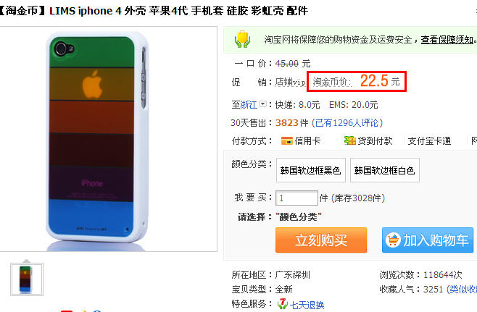477x312 pixels.
Task: Expand the shipping region dropdown arrow
Action: [x=263, y=104]
